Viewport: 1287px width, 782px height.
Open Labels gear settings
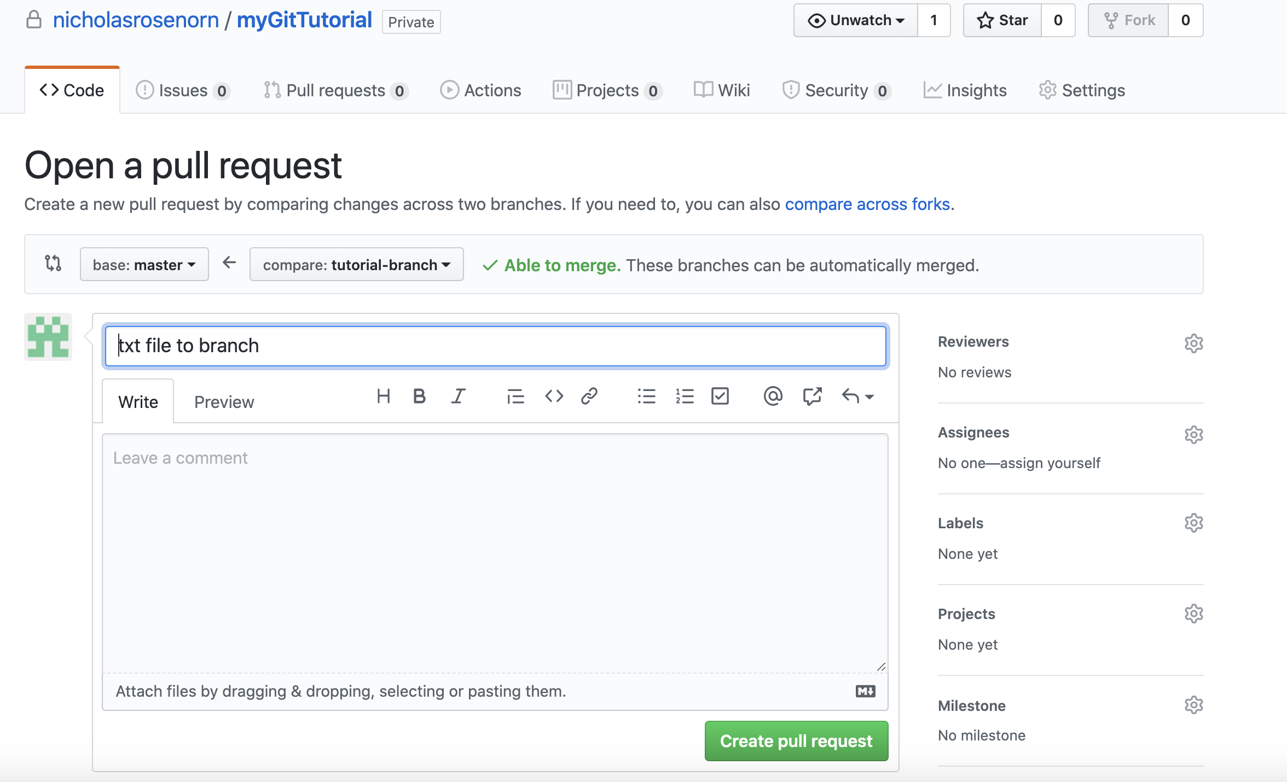pos(1193,523)
